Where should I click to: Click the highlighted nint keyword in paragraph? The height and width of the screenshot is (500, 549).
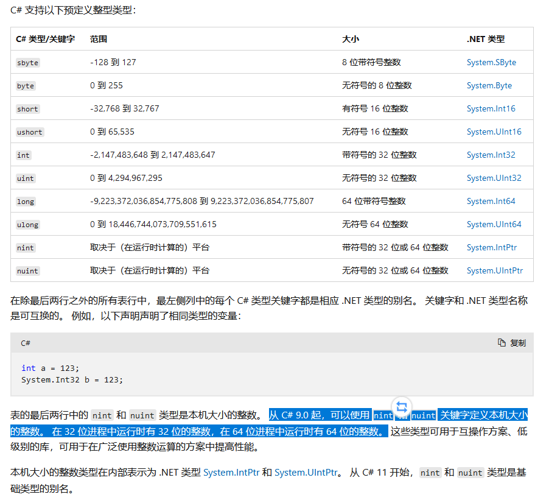tap(383, 415)
